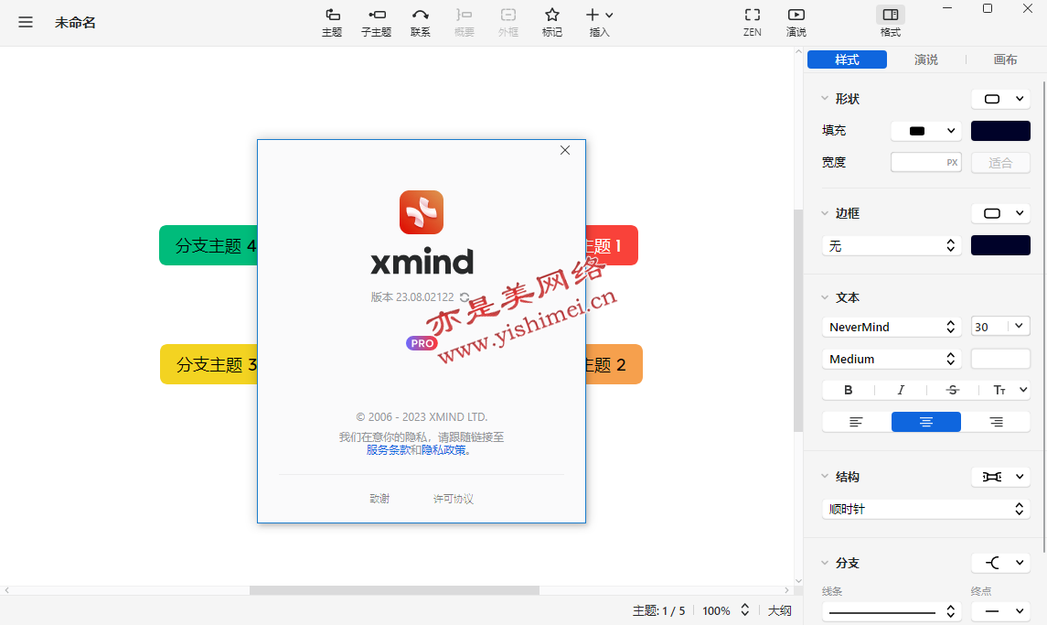Pick the 填充 fill color swatch
This screenshot has height=625, width=1047.
pyautogui.click(x=1000, y=131)
